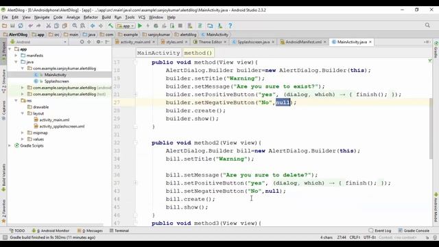Click Hide project panel icon

pos(107,42)
